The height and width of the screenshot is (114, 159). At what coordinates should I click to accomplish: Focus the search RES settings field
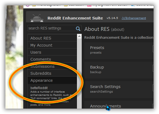52,28
